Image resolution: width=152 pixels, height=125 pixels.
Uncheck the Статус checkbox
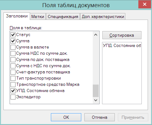click(x=13, y=35)
